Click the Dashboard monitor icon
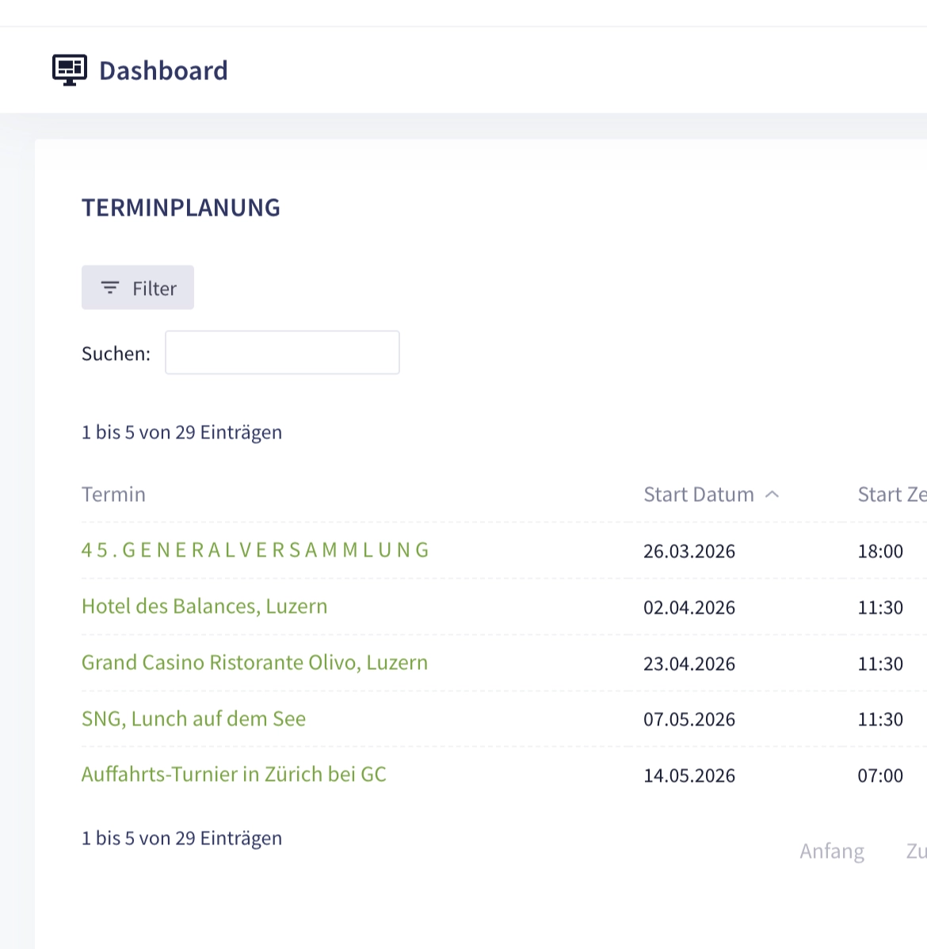The width and height of the screenshot is (927, 949). pos(69,69)
